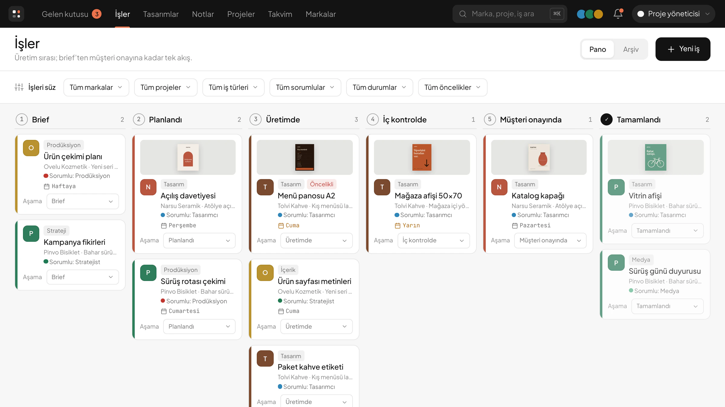Image resolution: width=725 pixels, height=407 pixels.
Task: Switch to Pano view
Action: click(x=598, y=49)
